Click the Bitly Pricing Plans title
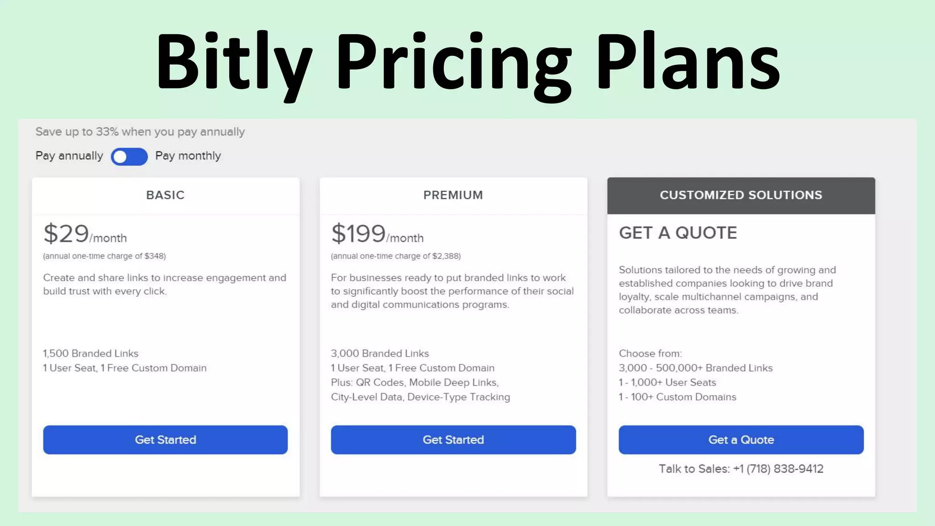 tap(467, 62)
